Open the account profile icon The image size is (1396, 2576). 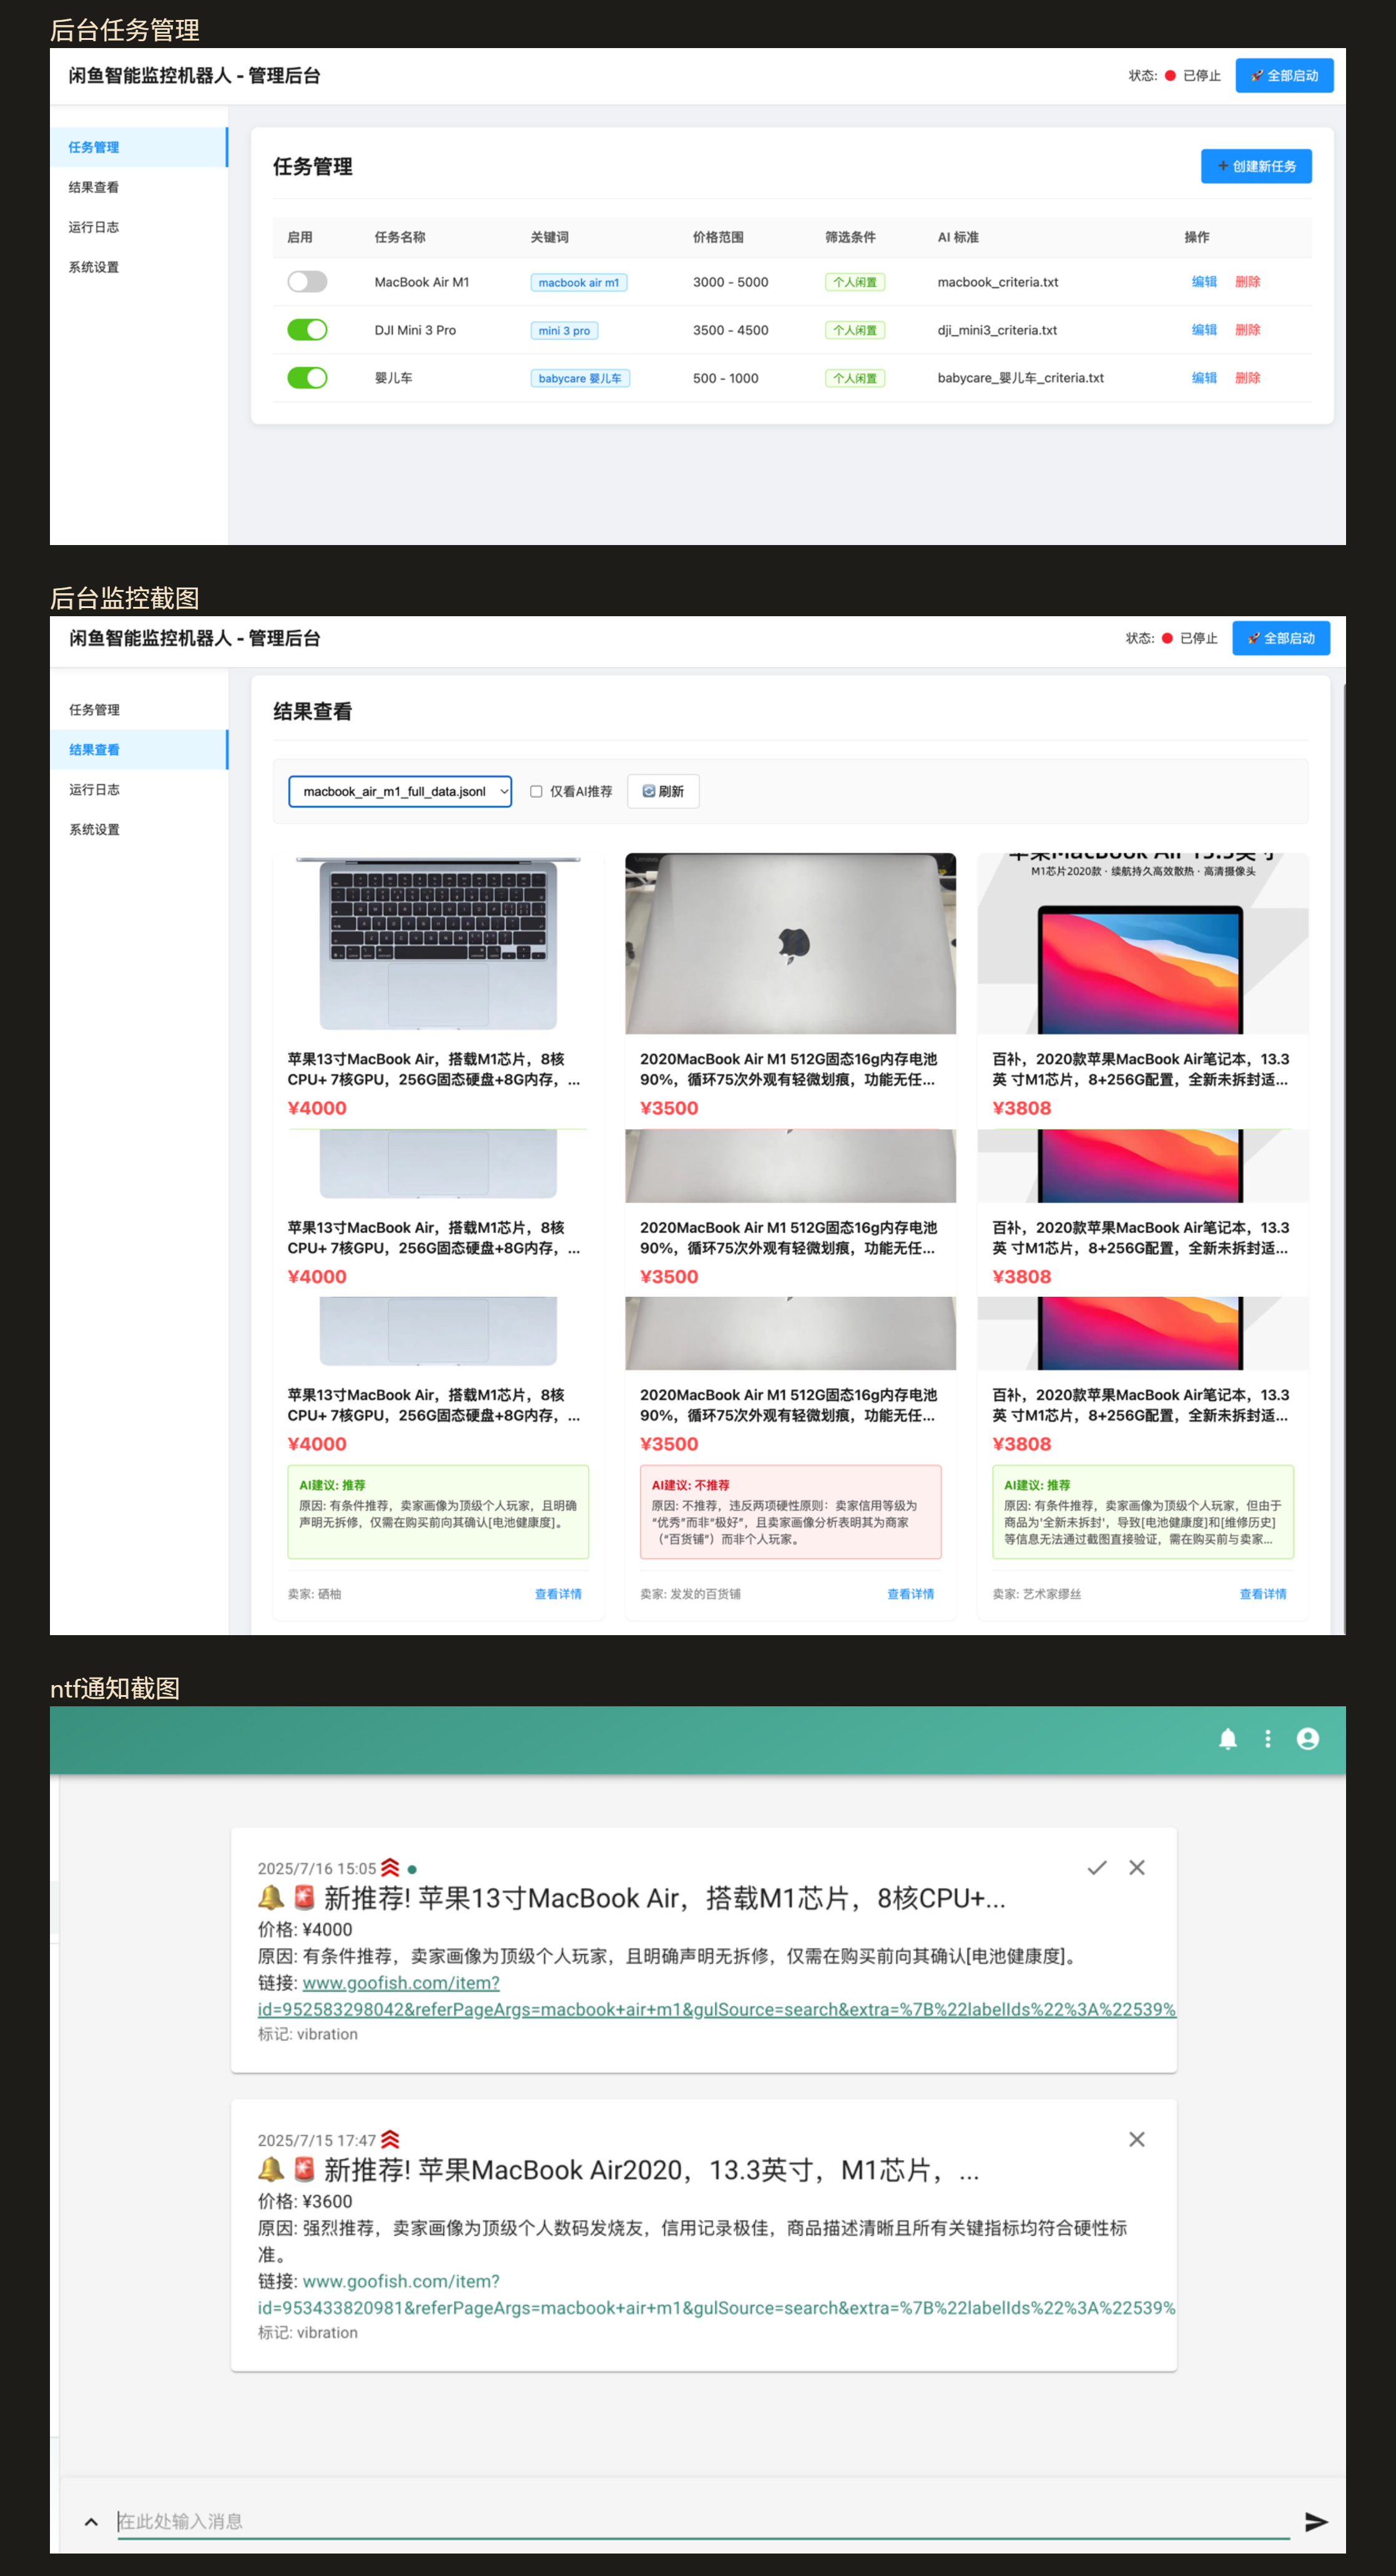[1308, 1739]
